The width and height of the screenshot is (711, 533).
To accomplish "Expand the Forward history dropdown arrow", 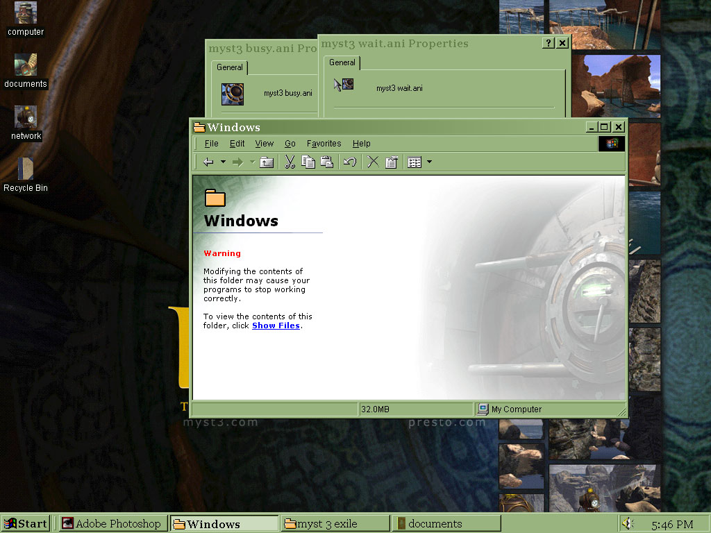I will click(x=251, y=162).
